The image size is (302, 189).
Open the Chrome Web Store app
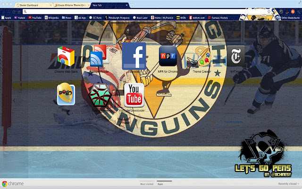(66, 56)
